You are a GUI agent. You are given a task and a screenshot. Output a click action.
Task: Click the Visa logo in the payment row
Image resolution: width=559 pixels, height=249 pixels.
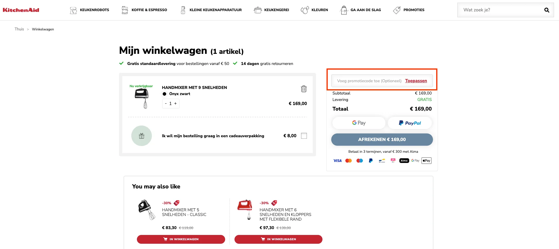(337, 160)
